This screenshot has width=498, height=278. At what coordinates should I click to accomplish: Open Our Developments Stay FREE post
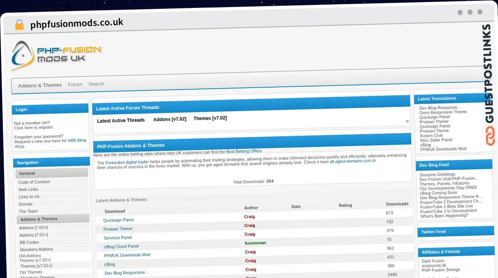tap(449, 188)
